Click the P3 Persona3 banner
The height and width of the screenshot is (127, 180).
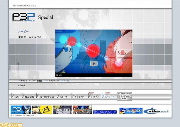21,110
